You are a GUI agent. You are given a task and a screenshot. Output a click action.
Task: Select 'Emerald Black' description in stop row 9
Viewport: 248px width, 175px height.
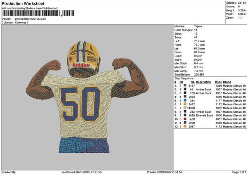tap(205, 115)
